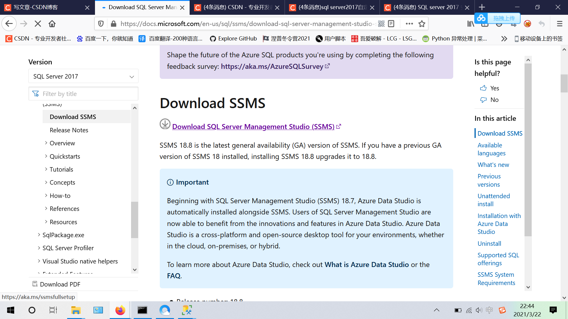Expand the SqlPackage.exe node chevron
Viewport: 568px width, 319px height.
pyautogui.click(x=39, y=235)
